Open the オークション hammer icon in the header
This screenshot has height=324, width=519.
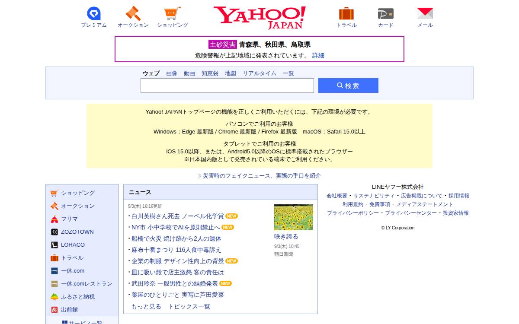point(133,13)
